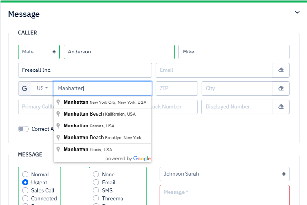
Task: Open the US country selector
Action: click(42, 88)
